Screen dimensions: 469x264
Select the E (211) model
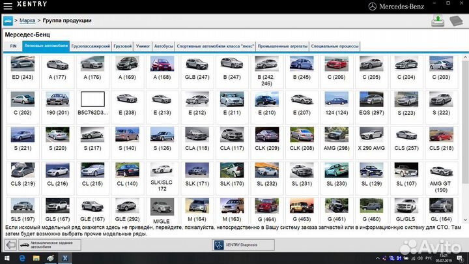(x=232, y=107)
